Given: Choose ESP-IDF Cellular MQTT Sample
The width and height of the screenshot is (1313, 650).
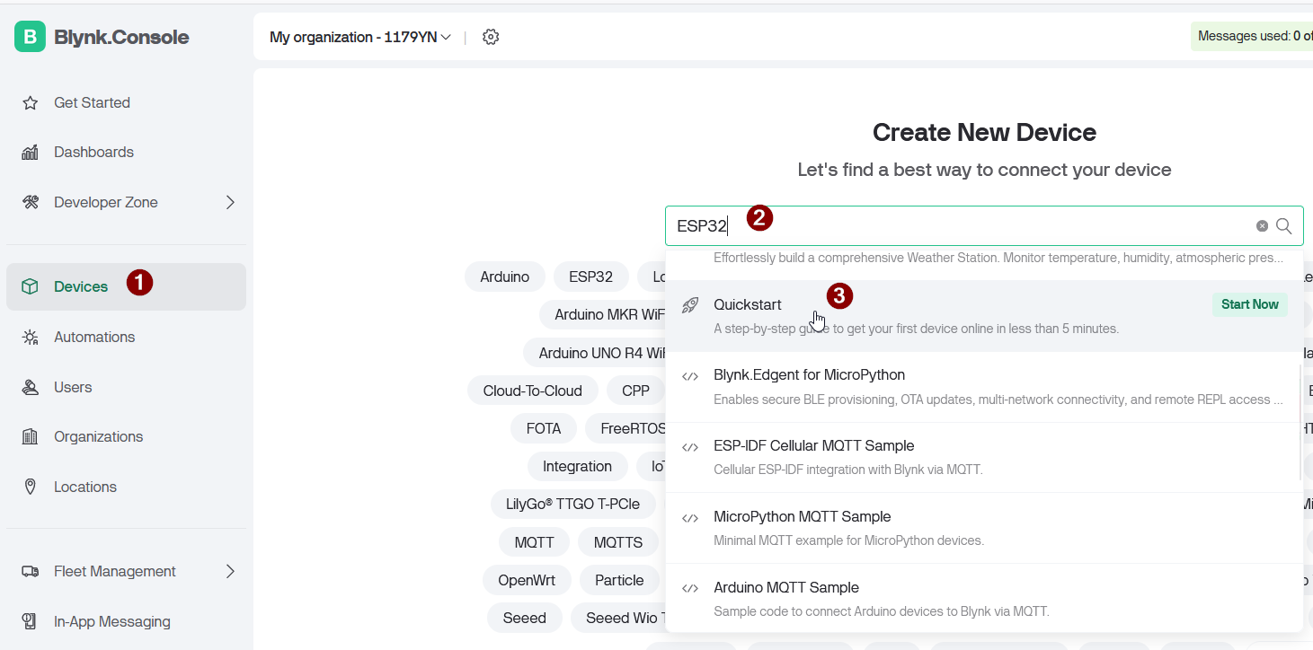Looking at the screenshot, I should pos(813,446).
